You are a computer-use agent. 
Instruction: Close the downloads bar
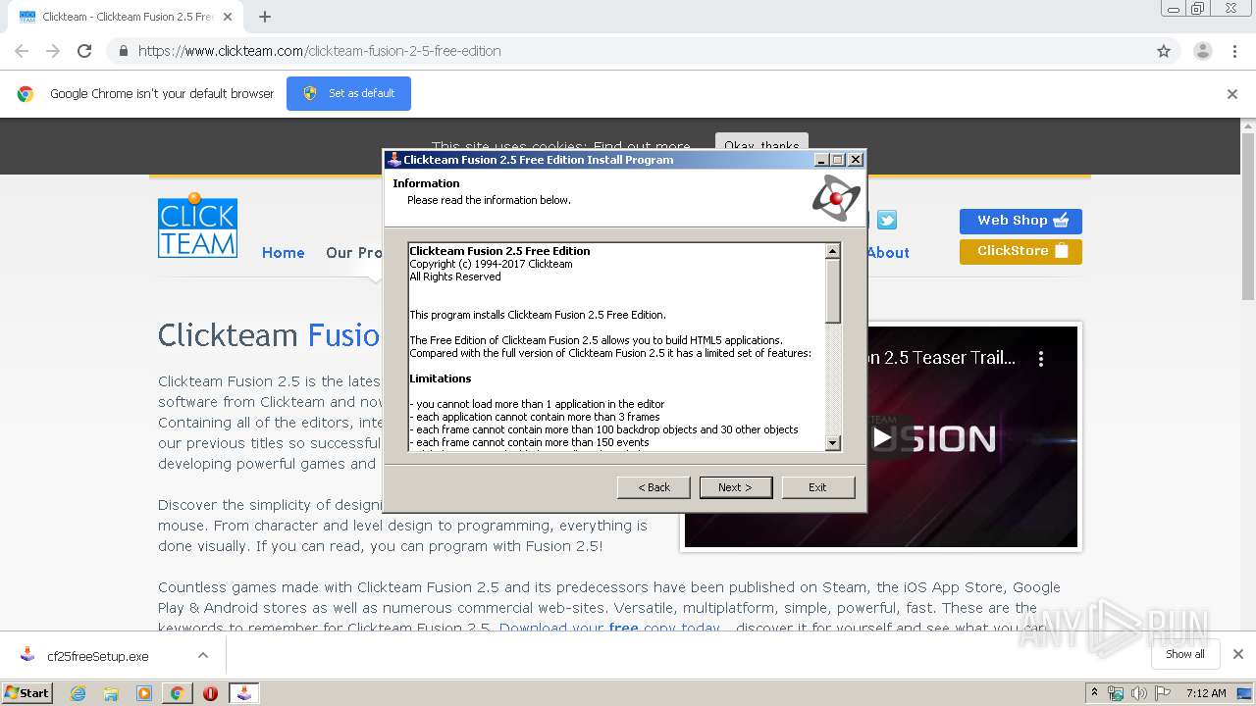tap(1238, 654)
